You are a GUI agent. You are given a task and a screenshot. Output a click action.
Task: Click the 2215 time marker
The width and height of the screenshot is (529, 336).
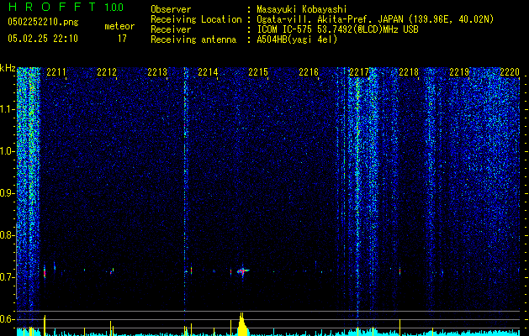coord(258,71)
